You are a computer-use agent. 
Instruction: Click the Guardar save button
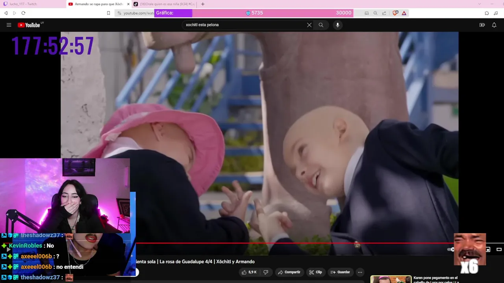pyautogui.click(x=340, y=272)
